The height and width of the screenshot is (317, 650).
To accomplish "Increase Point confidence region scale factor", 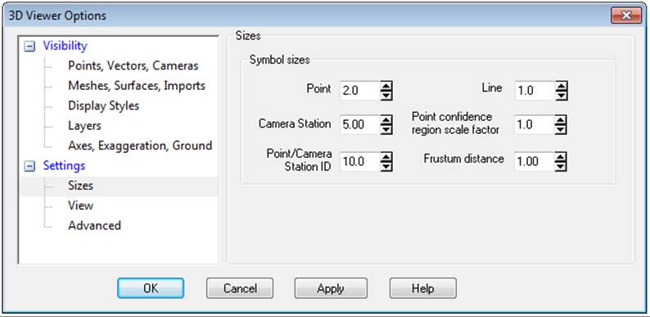I will click(562, 120).
